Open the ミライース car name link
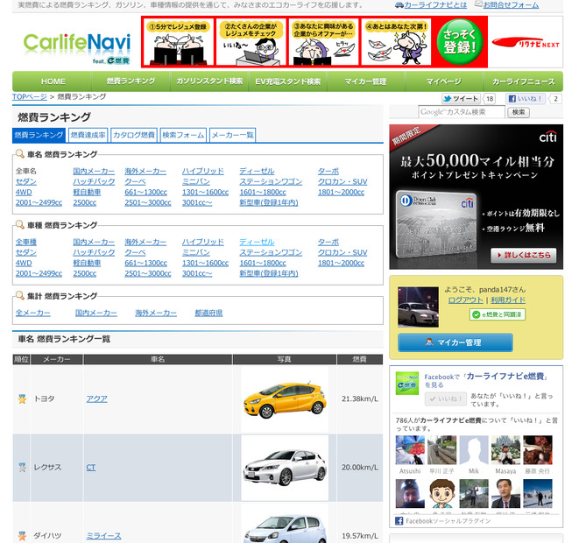 coord(103,536)
